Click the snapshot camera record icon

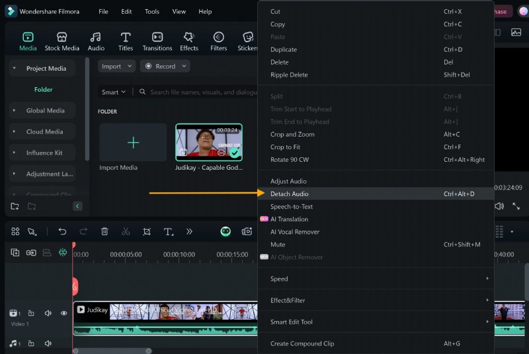tap(247, 231)
